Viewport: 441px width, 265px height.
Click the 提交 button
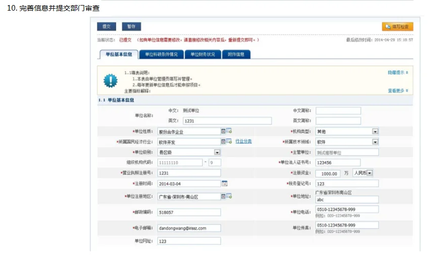click(107, 26)
